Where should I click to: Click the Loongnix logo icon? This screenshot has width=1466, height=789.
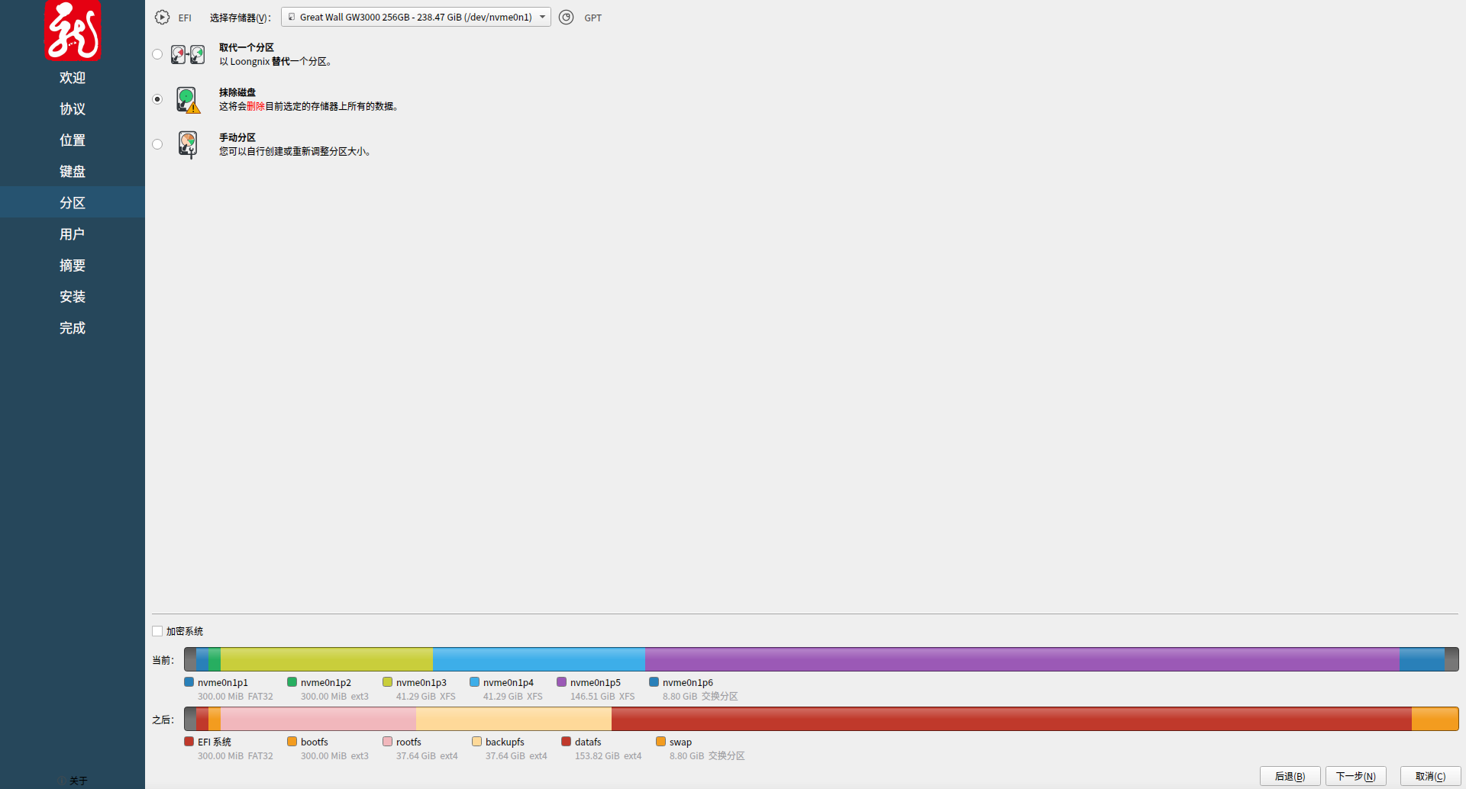pos(73,31)
